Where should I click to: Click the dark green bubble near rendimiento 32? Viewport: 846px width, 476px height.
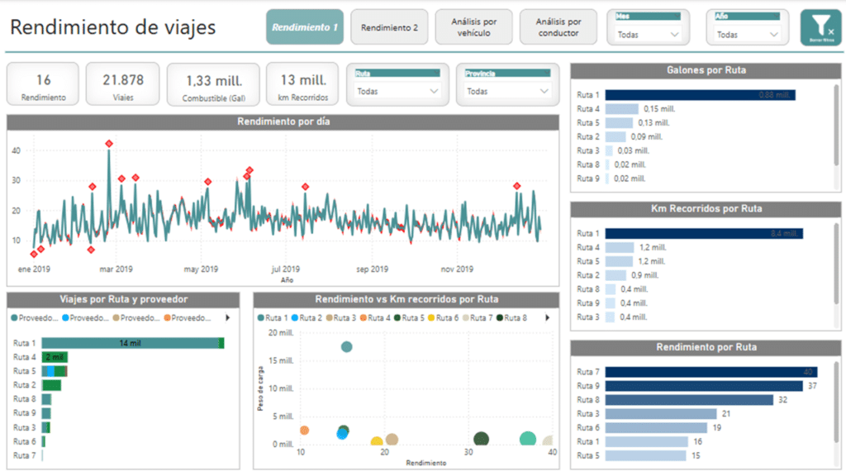(x=481, y=439)
